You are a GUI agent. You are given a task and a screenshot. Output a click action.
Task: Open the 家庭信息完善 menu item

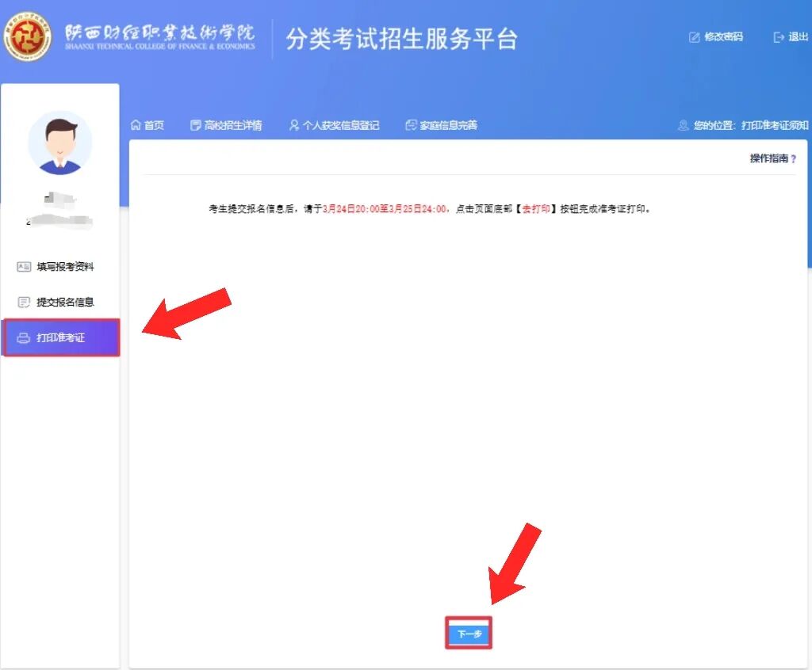[x=448, y=125]
